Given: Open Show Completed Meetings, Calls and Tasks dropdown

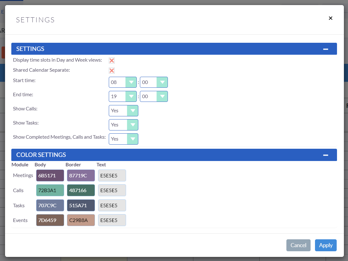Looking at the screenshot, I should [123, 139].
